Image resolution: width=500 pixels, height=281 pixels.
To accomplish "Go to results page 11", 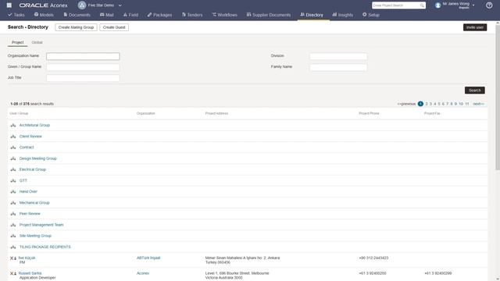I will [x=467, y=104].
